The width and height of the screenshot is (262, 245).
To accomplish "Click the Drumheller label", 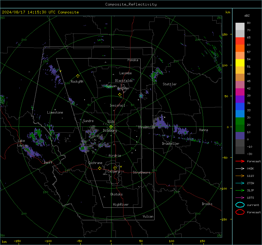I will (x=171, y=144).
